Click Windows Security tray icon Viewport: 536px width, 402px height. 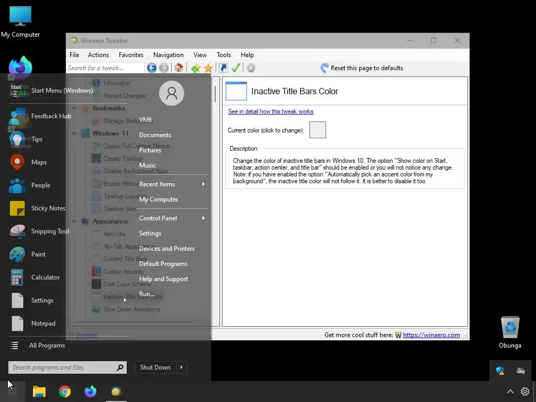point(500,371)
